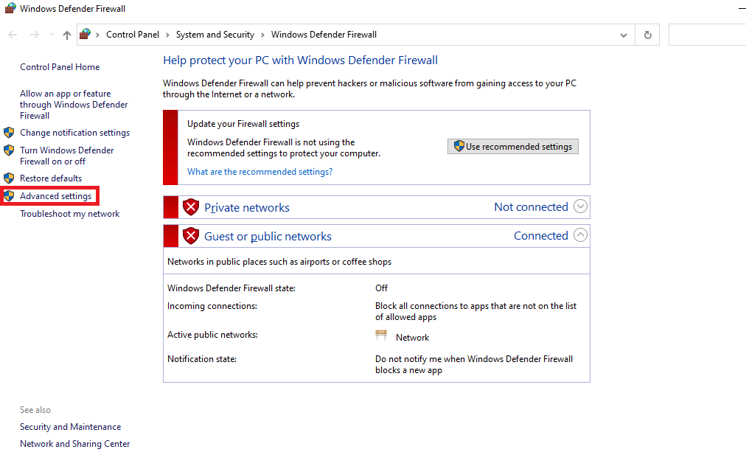Navigate up one level with up arrow

tap(67, 35)
